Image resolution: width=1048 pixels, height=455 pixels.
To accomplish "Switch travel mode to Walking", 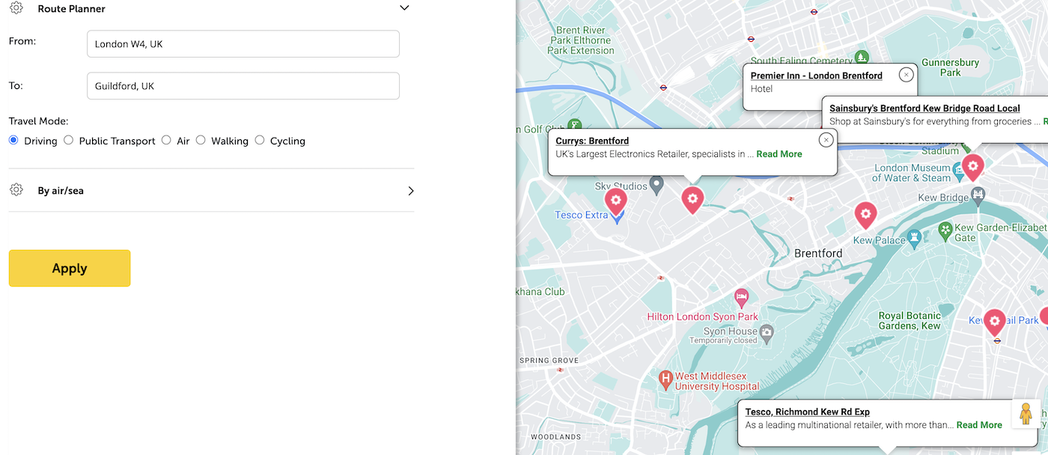I will pos(201,140).
